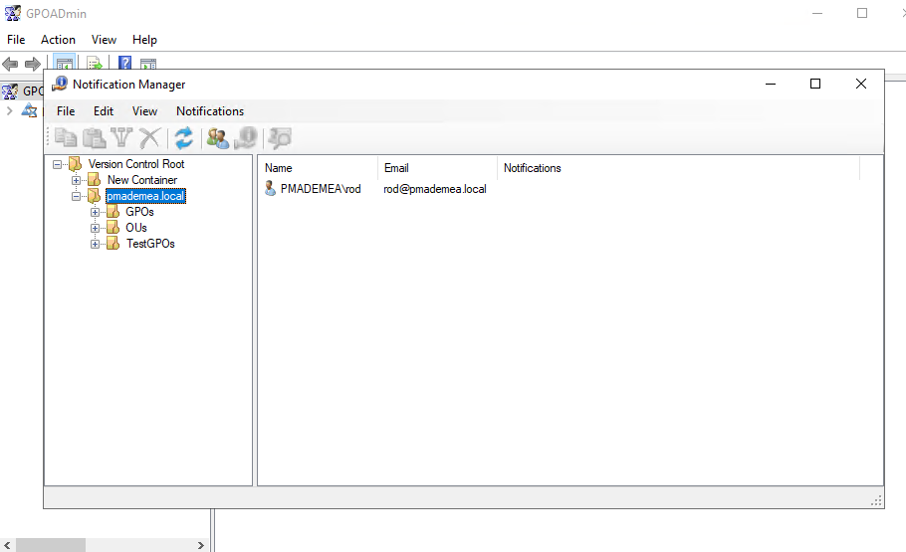
Task: Expand the TestGPOs node
Action: point(95,245)
